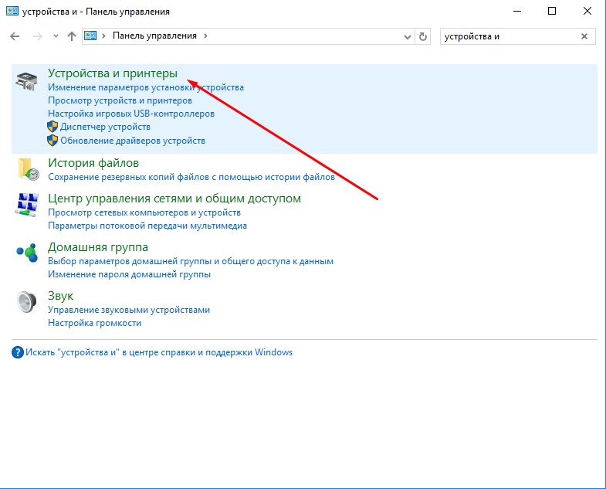Viewport: 606px width, 489px height.
Task: Open the Устройства и принтеры printer icon
Action: (26, 81)
